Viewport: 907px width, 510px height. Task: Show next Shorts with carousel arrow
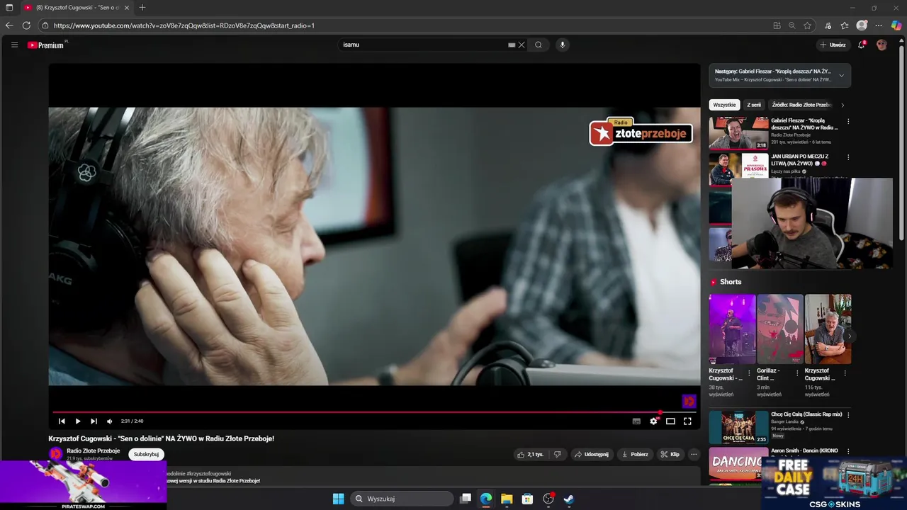849,336
